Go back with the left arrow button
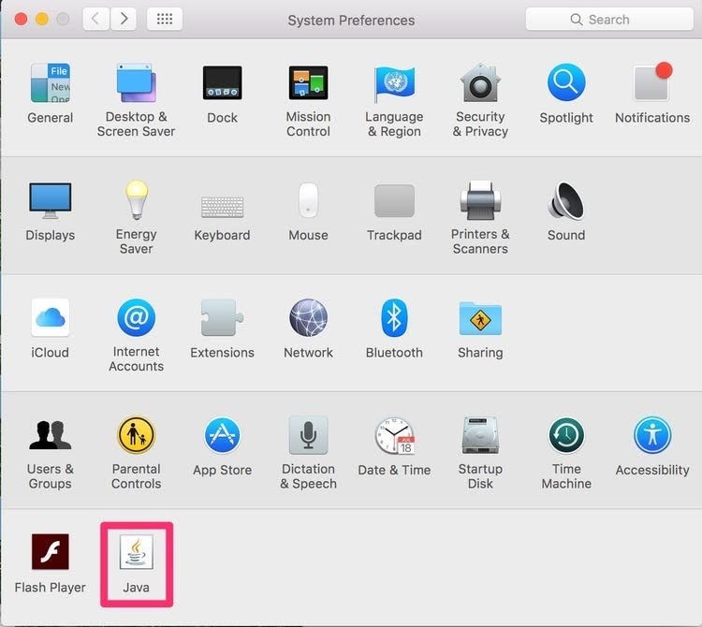The image size is (702, 627). pos(95,19)
